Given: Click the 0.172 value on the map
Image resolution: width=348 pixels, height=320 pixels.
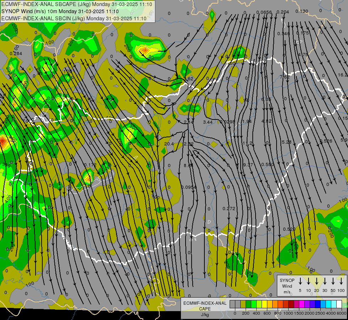Looking at the screenshot, I should [x=90, y=165].
